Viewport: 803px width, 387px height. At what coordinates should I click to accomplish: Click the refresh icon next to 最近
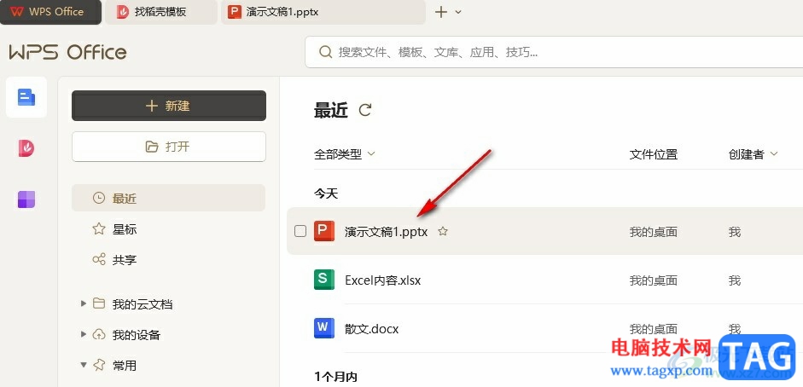[x=365, y=110]
